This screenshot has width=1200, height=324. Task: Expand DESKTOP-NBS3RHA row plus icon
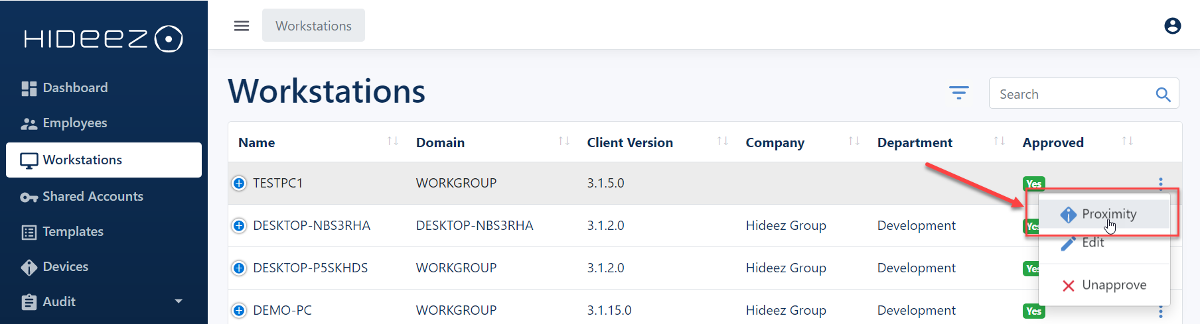click(239, 225)
